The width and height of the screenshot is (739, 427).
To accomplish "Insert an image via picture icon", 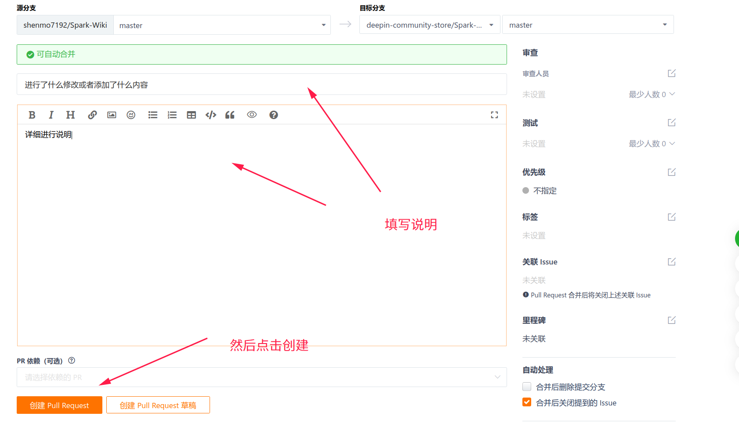I will [112, 115].
